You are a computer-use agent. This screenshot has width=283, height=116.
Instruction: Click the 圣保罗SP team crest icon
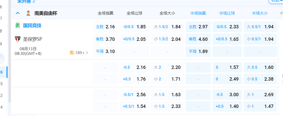(x=17, y=39)
